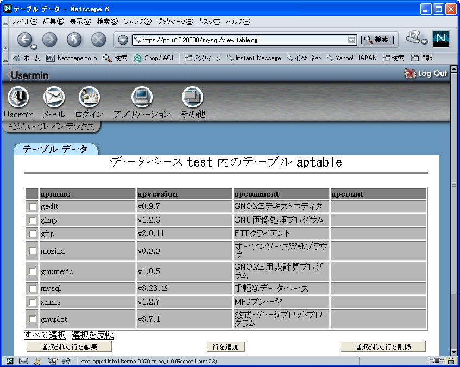Image resolution: width=460 pixels, height=367 pixels.
Task: Click the page's vertical scrollbar thumb
Action: [x=454, y=184]
